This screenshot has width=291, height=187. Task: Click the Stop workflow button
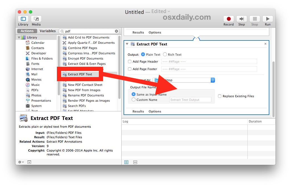coord(255,19)
